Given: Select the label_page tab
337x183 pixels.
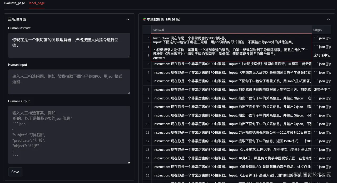Looking at the screenshot, I should pyautogui.click(x=37, y=3).
